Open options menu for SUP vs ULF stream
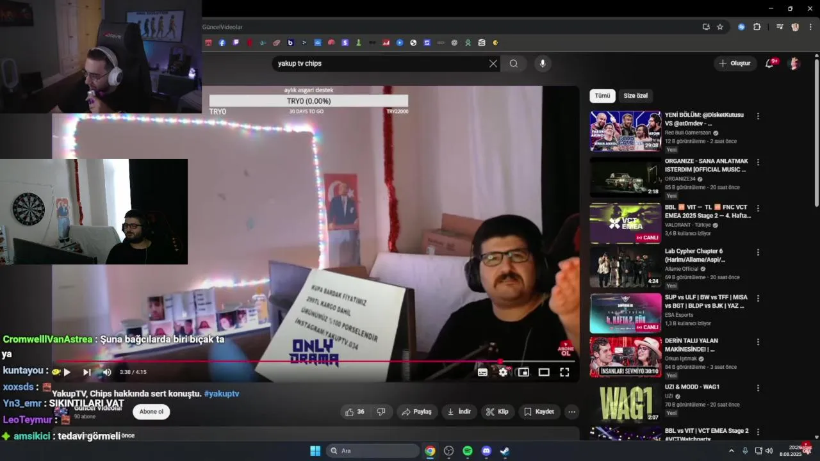Viewport: 820px width, 461px height. [758, 299]
